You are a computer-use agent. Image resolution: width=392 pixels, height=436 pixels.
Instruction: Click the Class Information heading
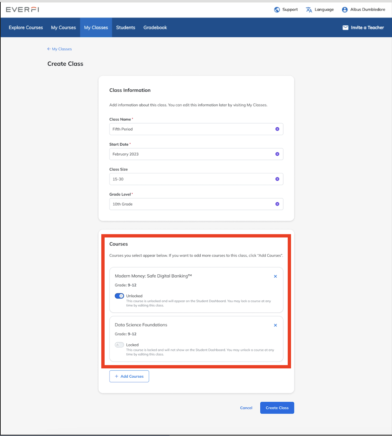[x=130, y=90]
